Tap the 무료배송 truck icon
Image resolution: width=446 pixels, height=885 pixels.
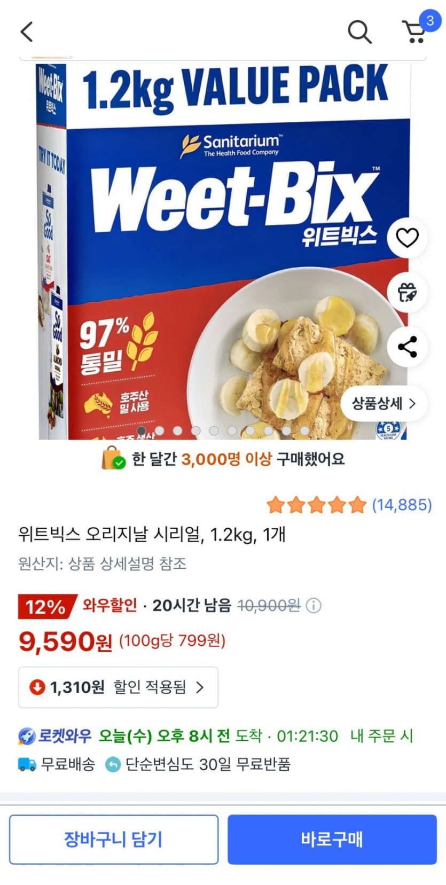pyautogui.click(x=27, y=765)
